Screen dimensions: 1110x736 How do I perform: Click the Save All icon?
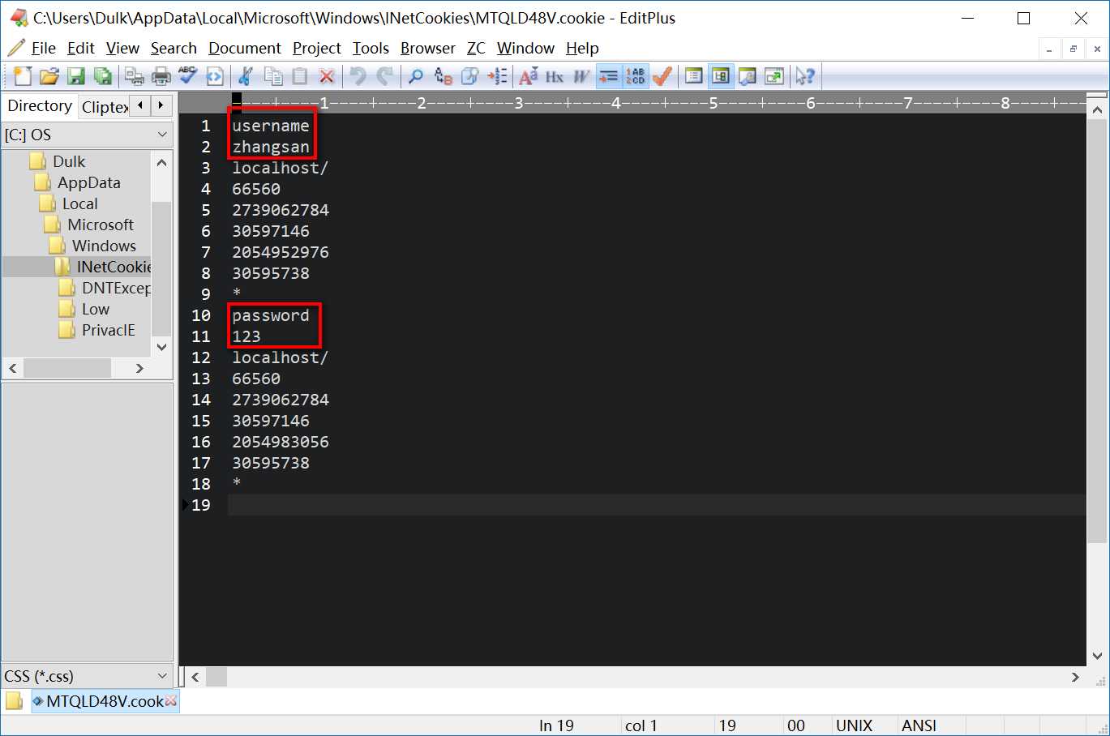(103, 76)
